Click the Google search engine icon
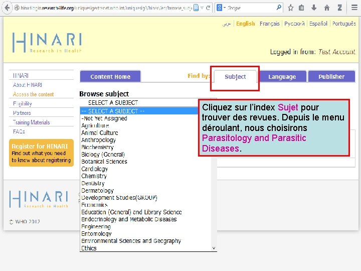This screenshot has height=271, width=361. click(x=220, y=8)
